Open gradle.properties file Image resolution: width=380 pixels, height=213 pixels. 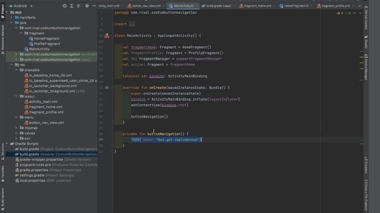click(48, 170)
